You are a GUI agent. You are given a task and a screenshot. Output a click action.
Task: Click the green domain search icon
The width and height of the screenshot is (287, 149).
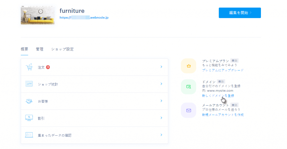point(189,87)
